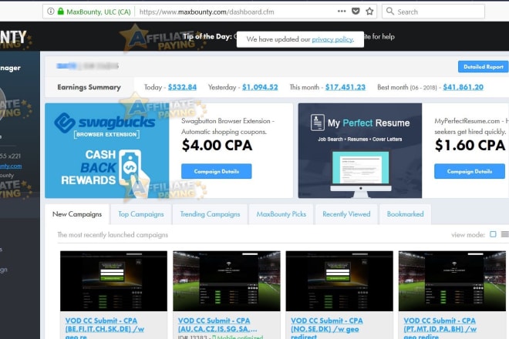The width and height of the screenshot is (509, 339).
Task: Click the 'view mode:' label
Action: (468, 234)
